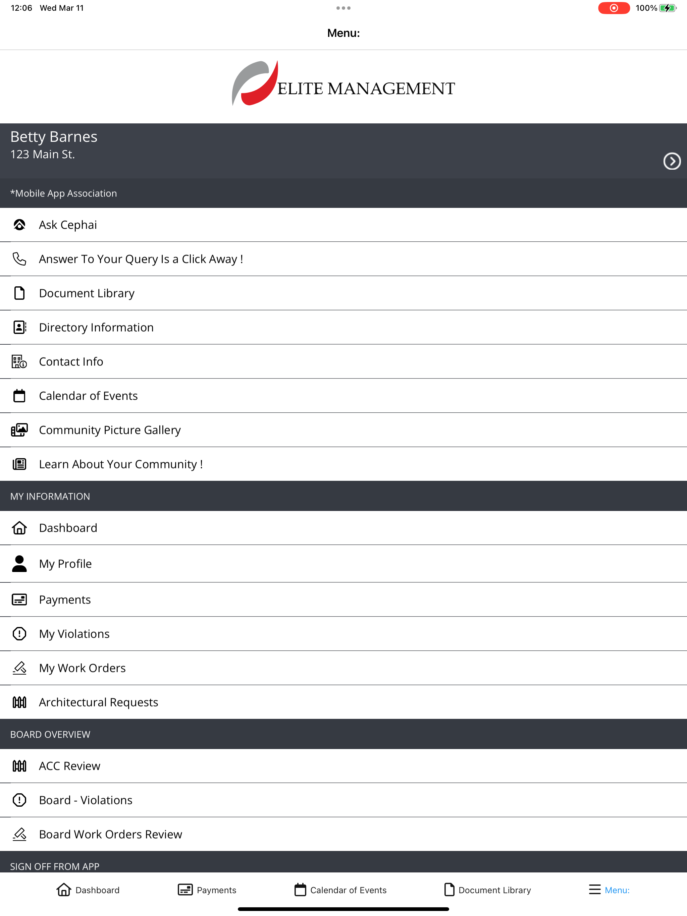Viewport: 687px width, 916px height.
Task: Open ACC Review under Board Overview
Action: [343, 766]
